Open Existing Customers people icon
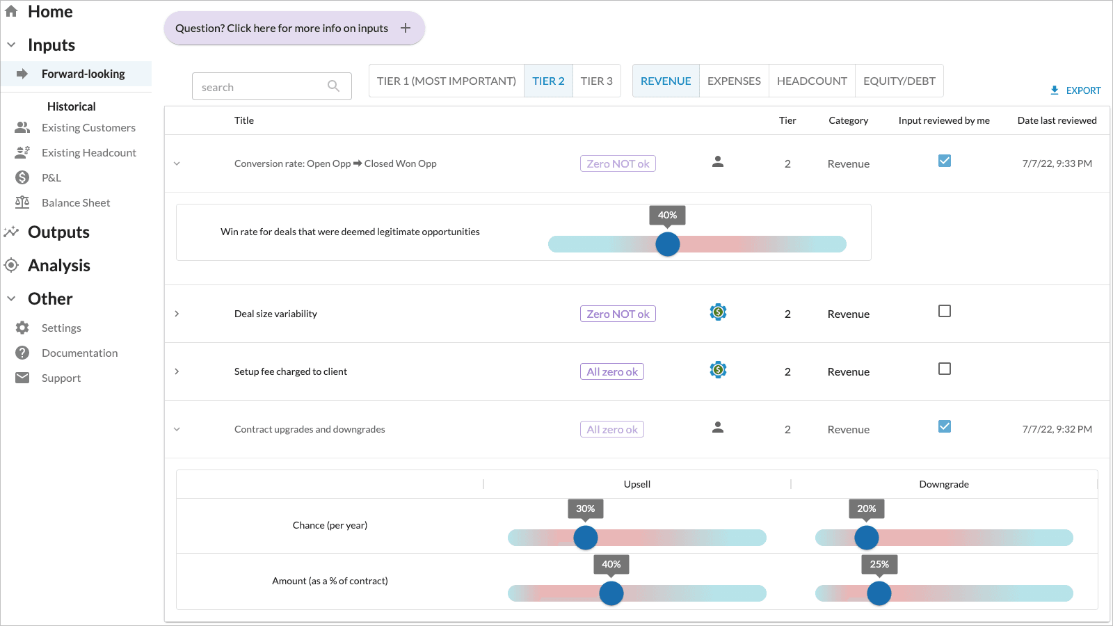 tap(22, 128)
